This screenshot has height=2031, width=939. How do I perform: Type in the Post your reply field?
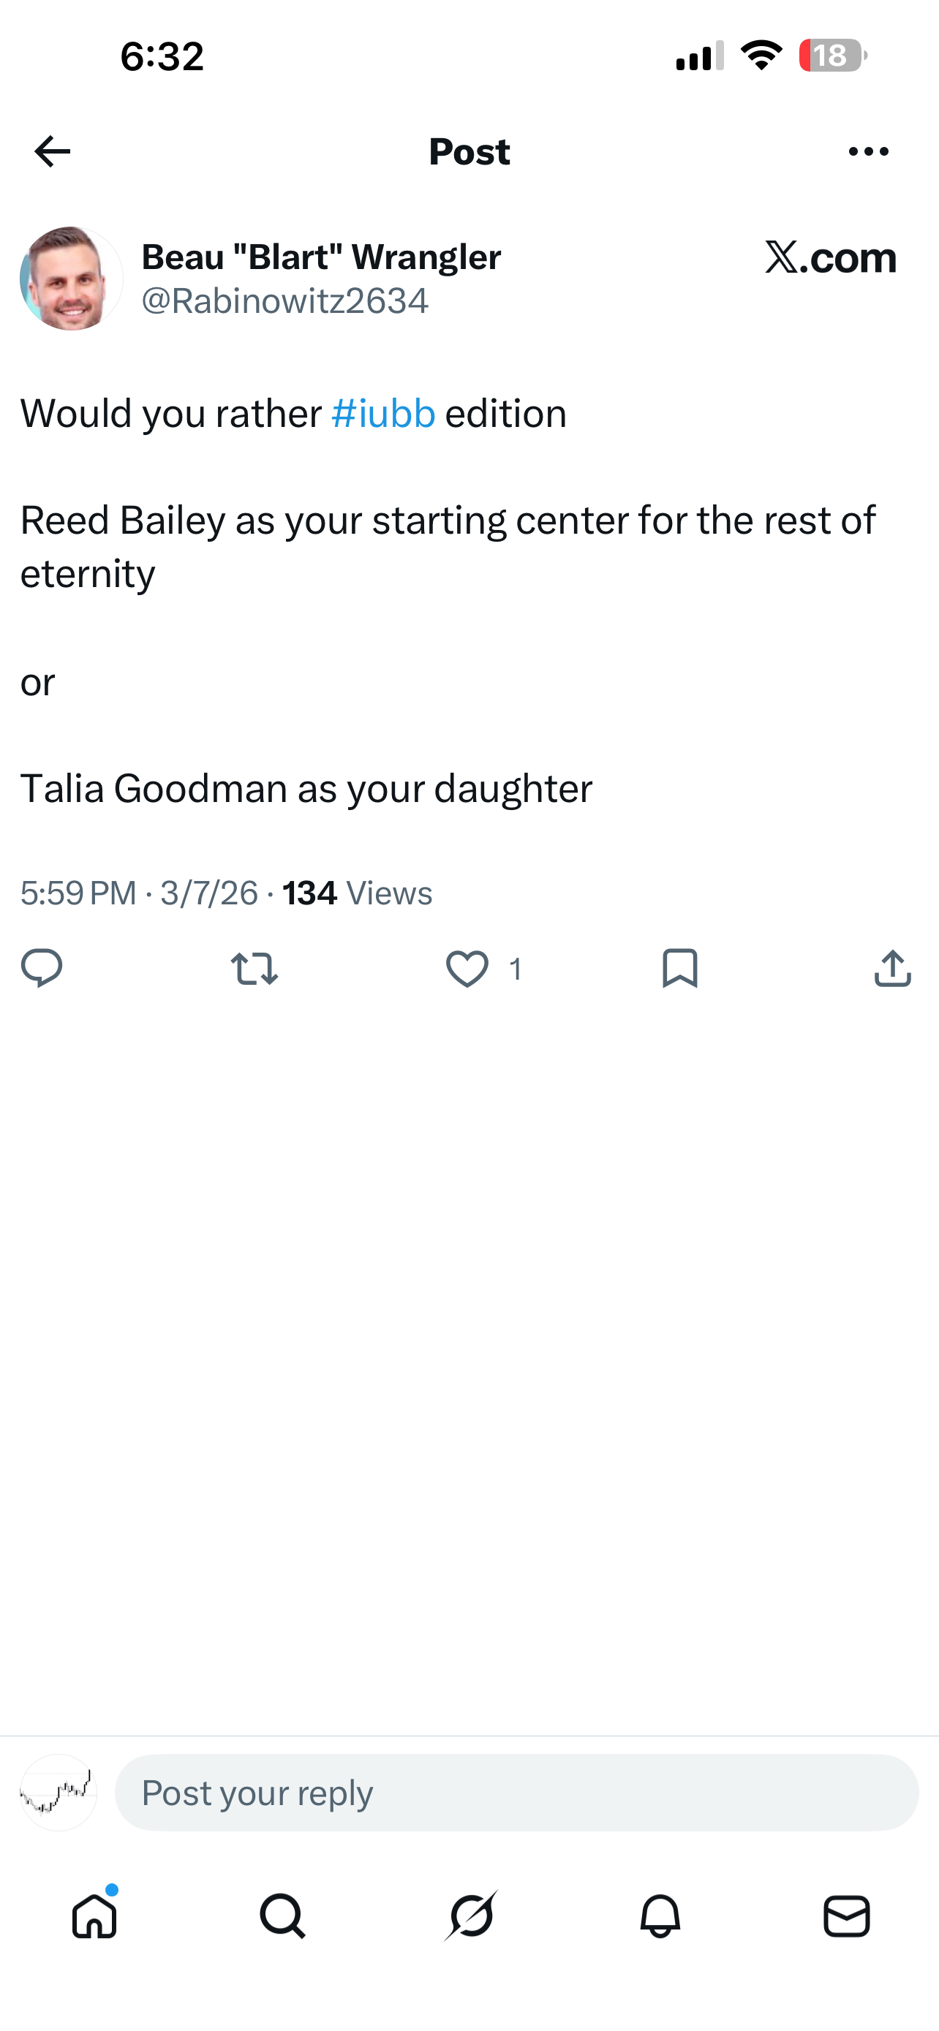coord(516,1793)
